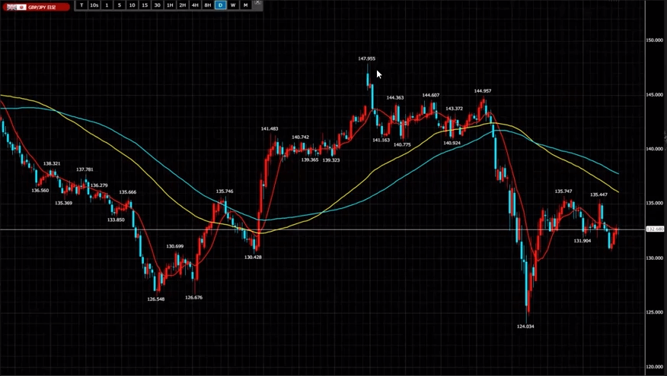
Task: Open the GBP/JPY currency pair selector
Action: (36, 6)
